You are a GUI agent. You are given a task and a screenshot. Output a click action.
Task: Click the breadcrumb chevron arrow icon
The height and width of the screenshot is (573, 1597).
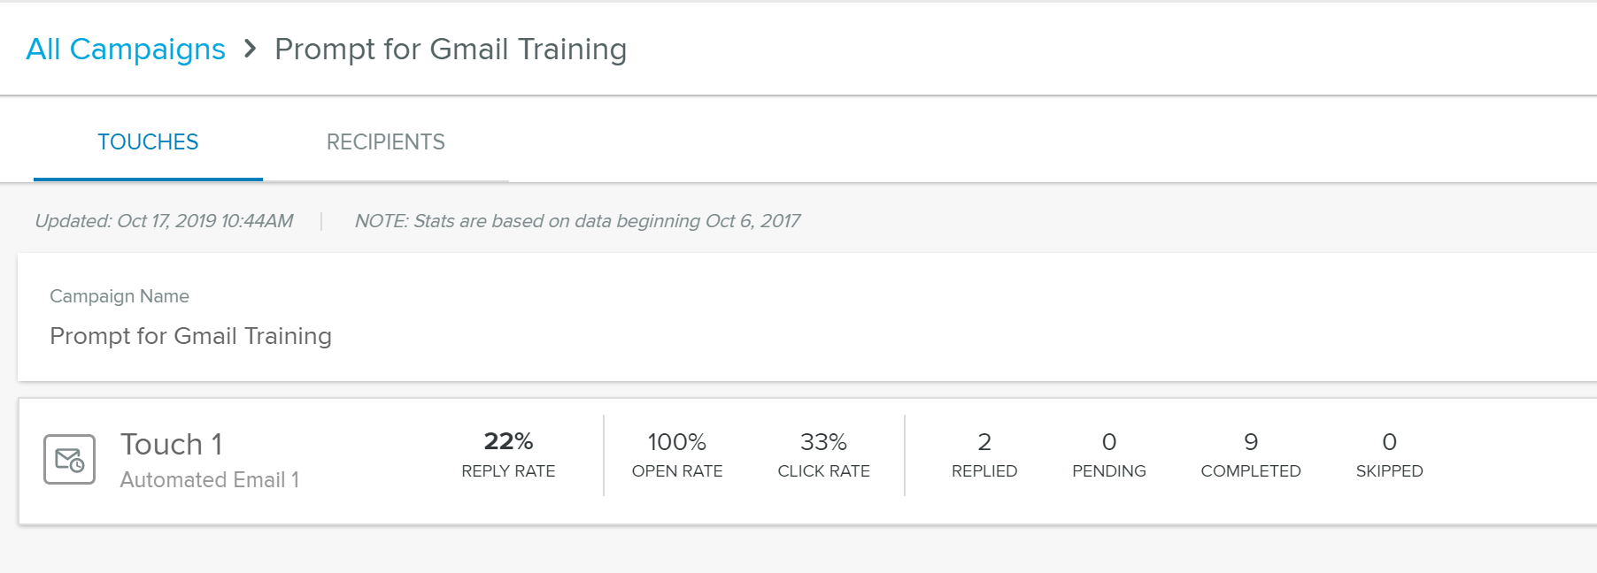[x=251, y=49]
